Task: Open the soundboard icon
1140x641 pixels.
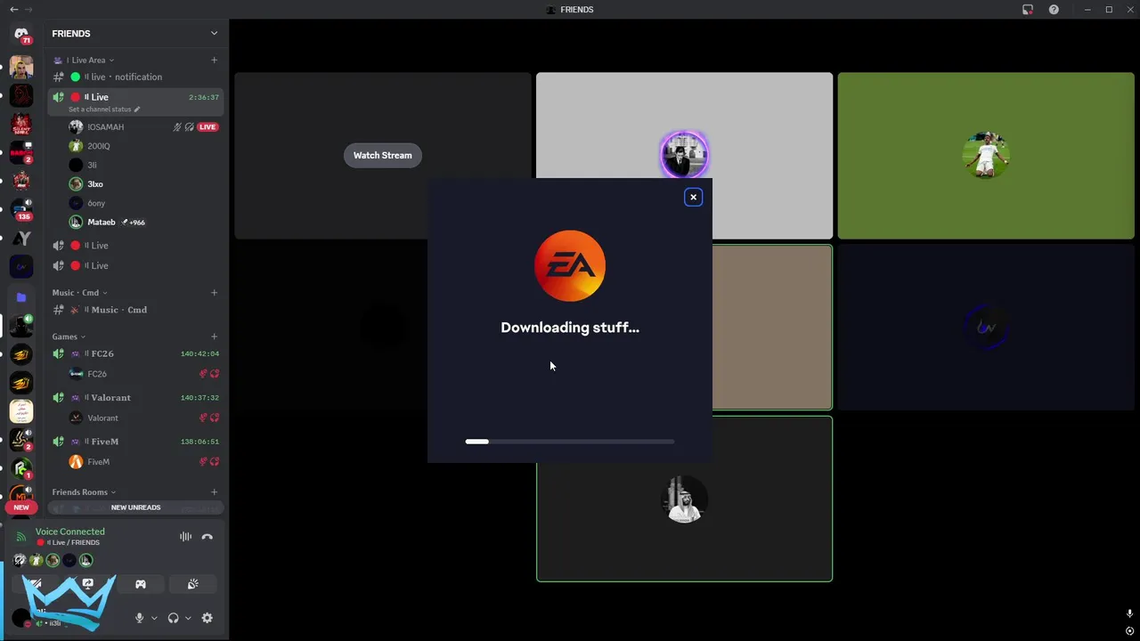Action: point(192,584)
